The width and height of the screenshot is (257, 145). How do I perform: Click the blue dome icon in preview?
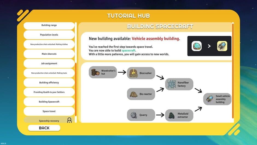pos(197,46)
